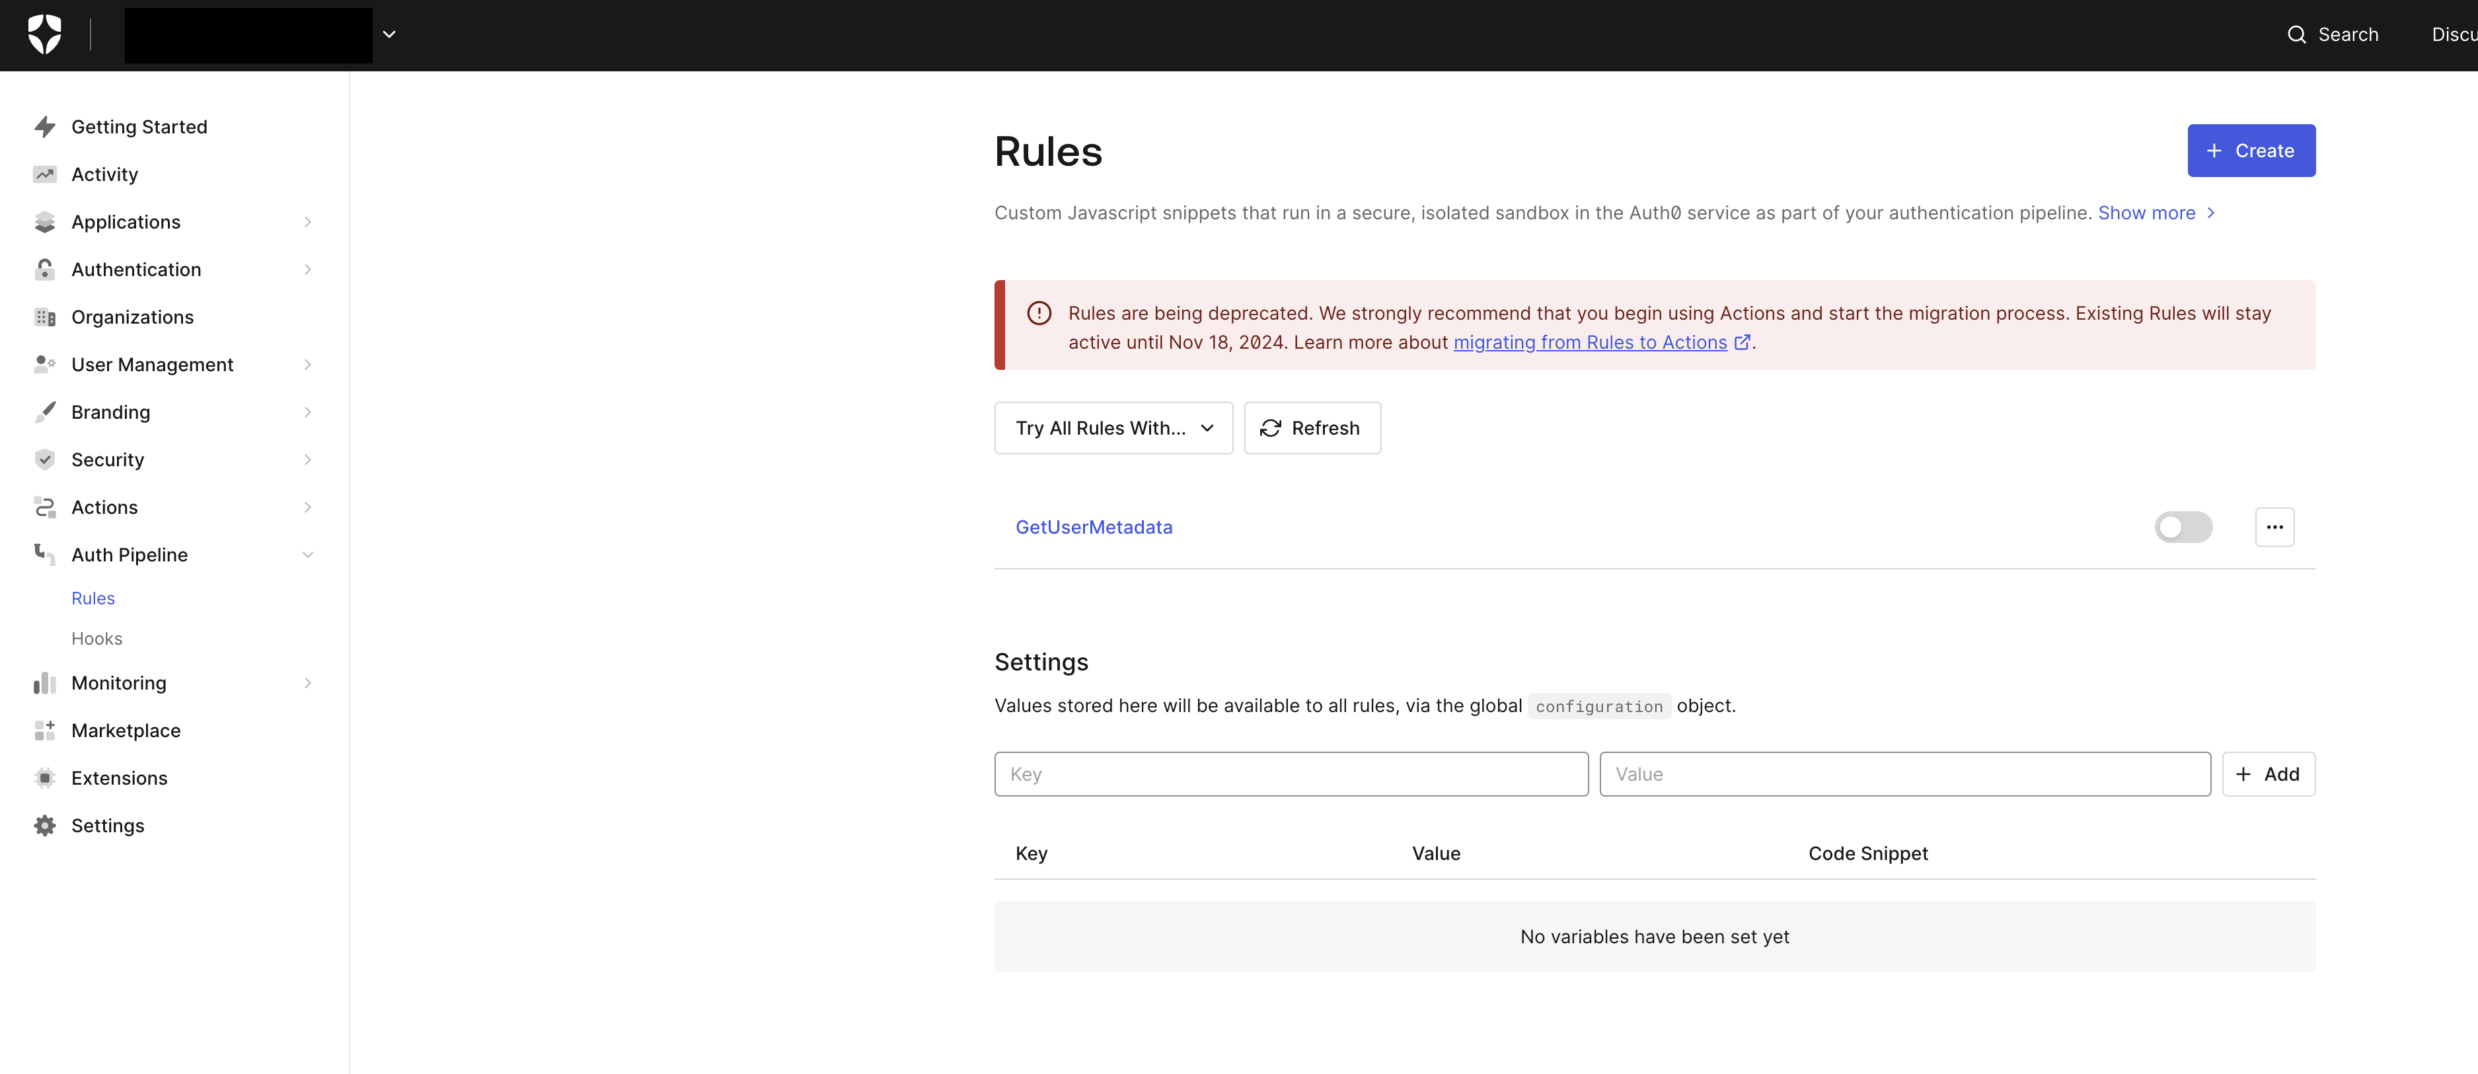Switch to the Hooks page
This screenshot has height=1074, width=2478.
pos(97,637)
